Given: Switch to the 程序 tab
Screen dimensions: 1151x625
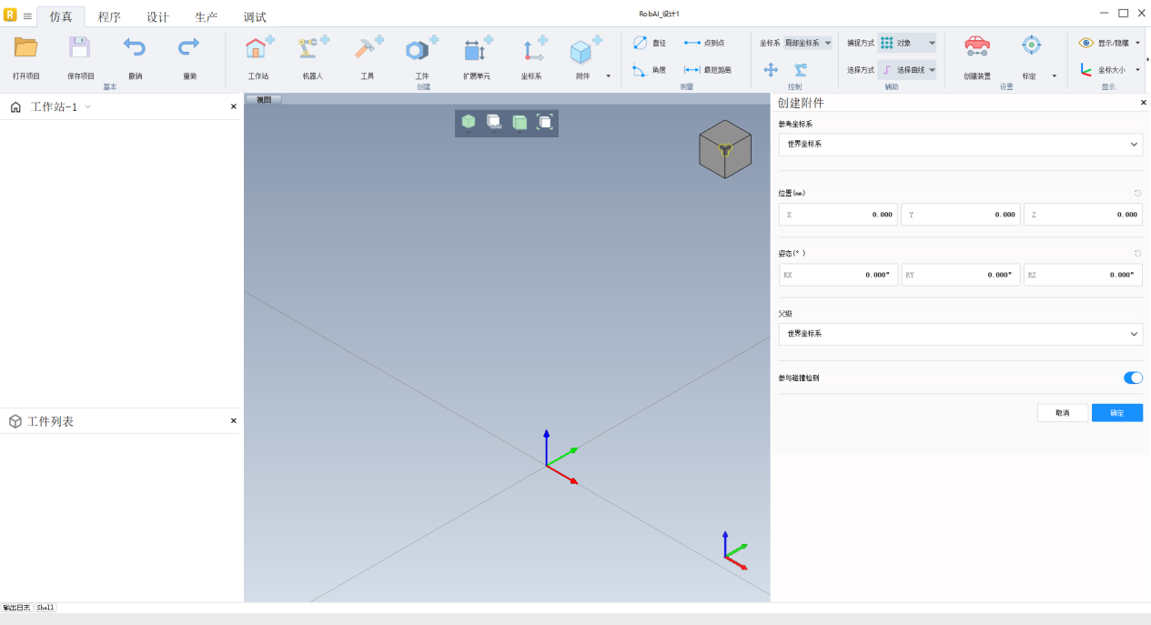Looking at the screenshot, I should pyautogui.click(x=109, y=16).
